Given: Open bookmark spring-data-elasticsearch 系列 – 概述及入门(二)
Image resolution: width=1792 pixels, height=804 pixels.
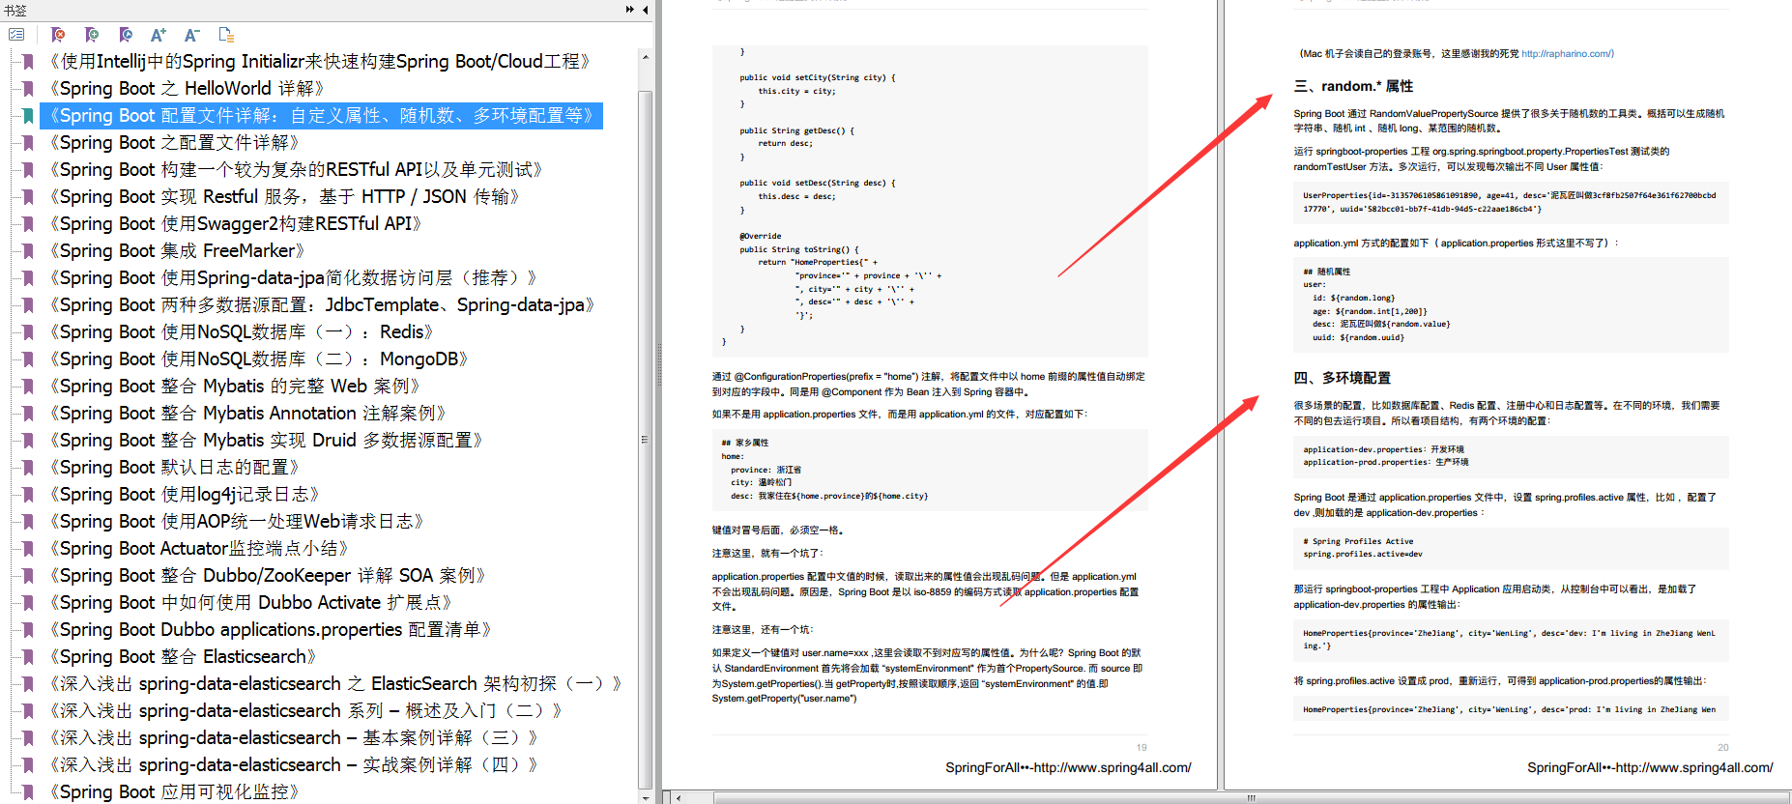Looking at the screenshot, I should (x=305, y=711).
